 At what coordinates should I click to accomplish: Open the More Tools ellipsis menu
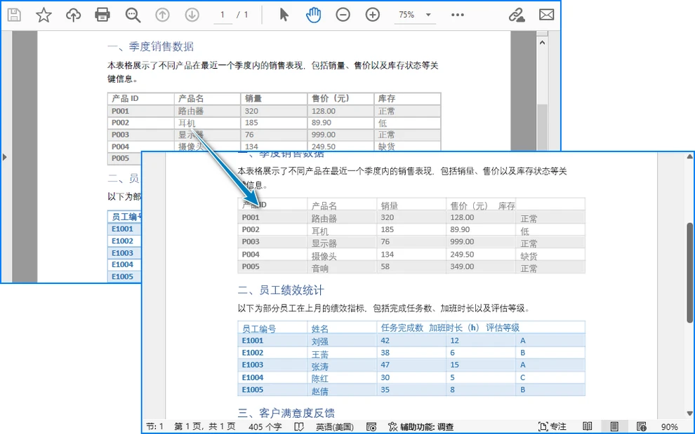pyautogui.click(x=458, y=14)
